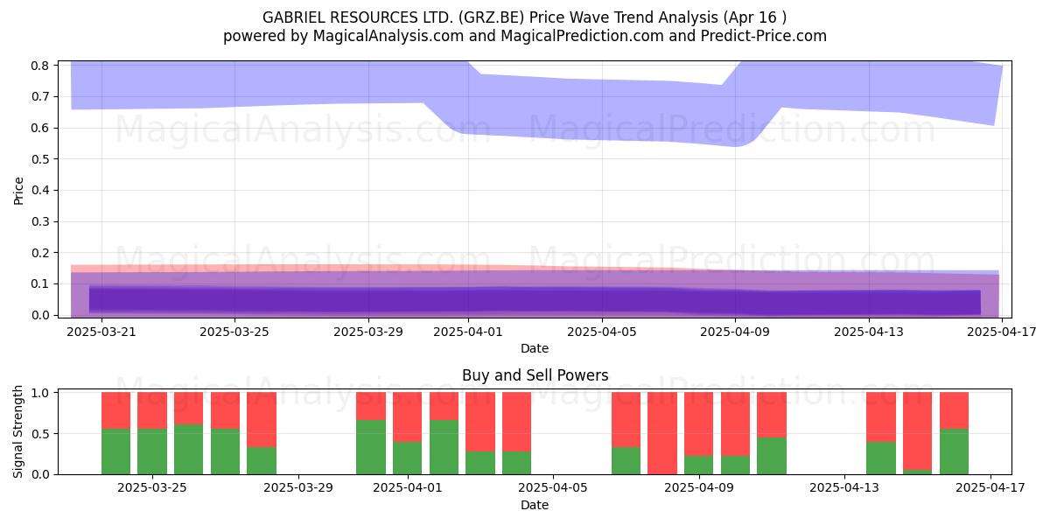
Task: Select 2025-04-05 tick in Buy and Sell Powers chart
Action: coord(554,488)
